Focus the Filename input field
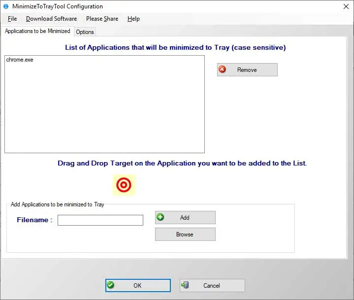354x300 pixels. (100, 220)
